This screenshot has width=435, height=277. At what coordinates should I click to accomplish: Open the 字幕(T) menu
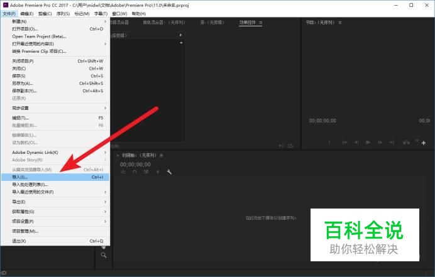tap(101, 14)
